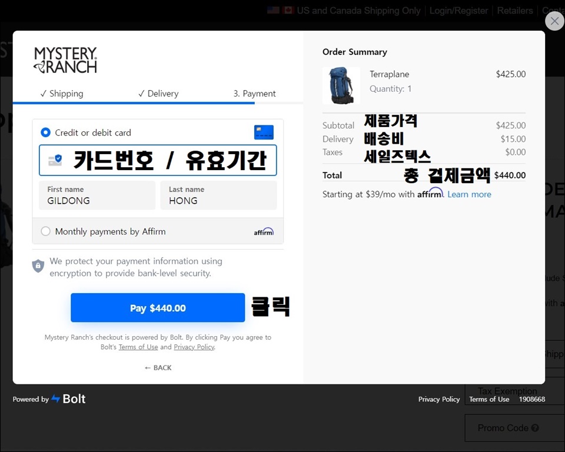
Task: Click the card number and expiry field
Action: click(158, 160)
